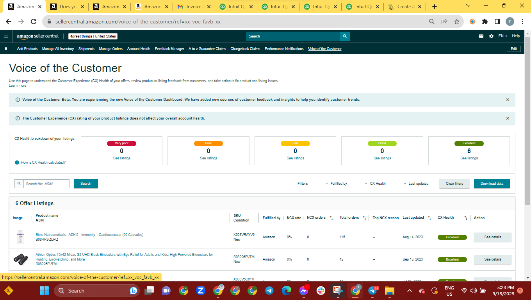Dismiss the Voice of the Customer Beta banner
The image size is (531, 300).
tap(508, 100)
